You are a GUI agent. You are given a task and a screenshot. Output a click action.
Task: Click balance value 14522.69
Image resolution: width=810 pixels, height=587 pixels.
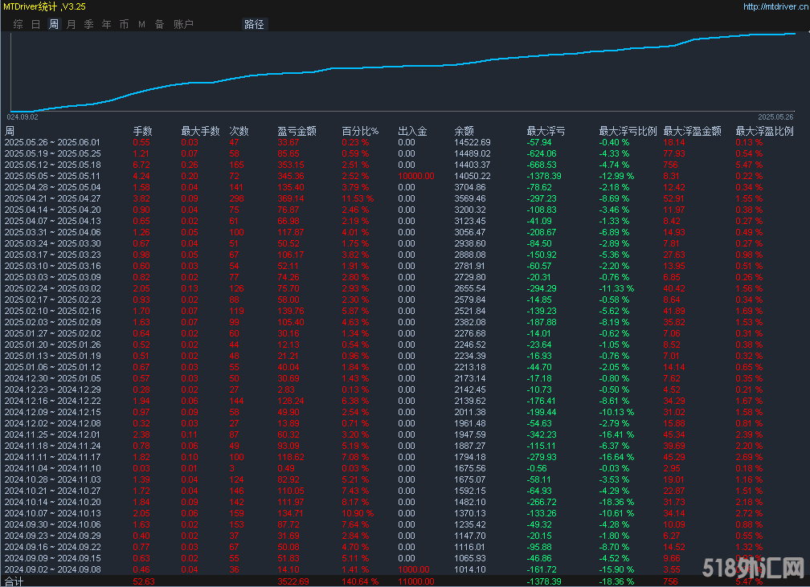[x=472, y=142]
